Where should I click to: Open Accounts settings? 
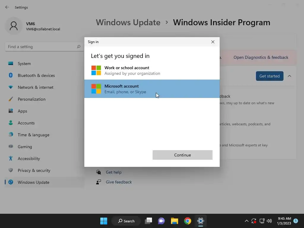click(45, 123)
